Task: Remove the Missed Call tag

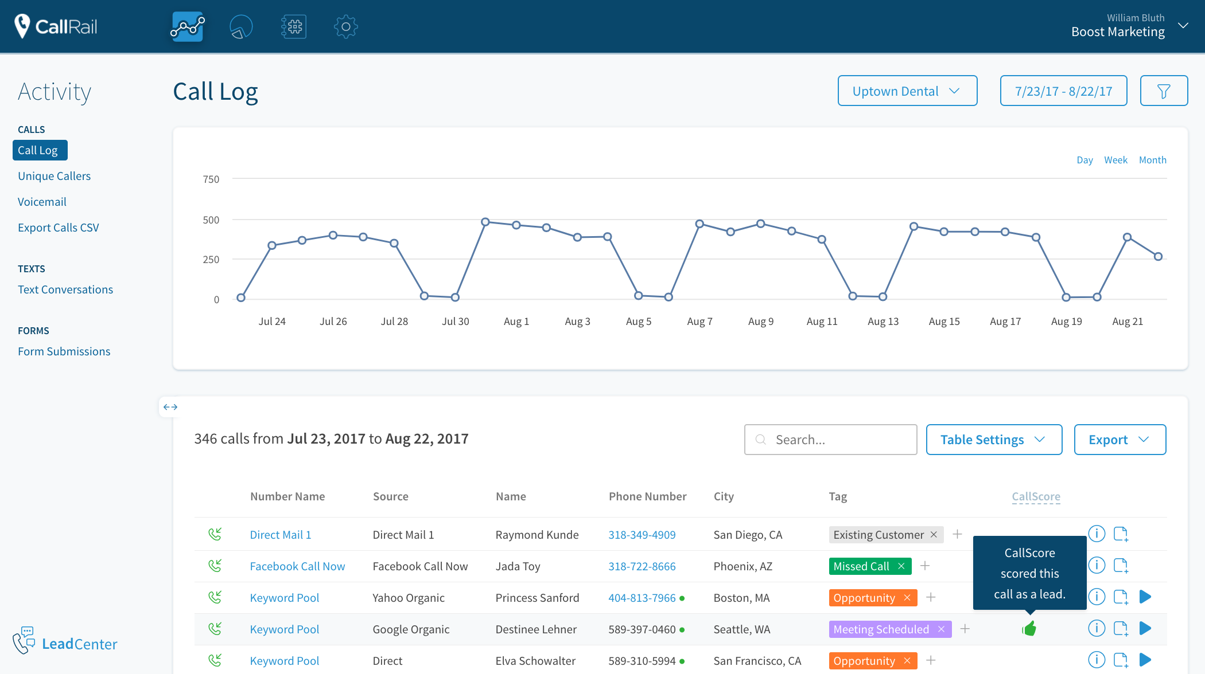Action: (x=901, y=566)
